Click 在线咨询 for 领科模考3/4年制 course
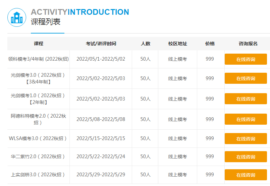This screenshot has width=270, height=186. click(x=246, y=59)
